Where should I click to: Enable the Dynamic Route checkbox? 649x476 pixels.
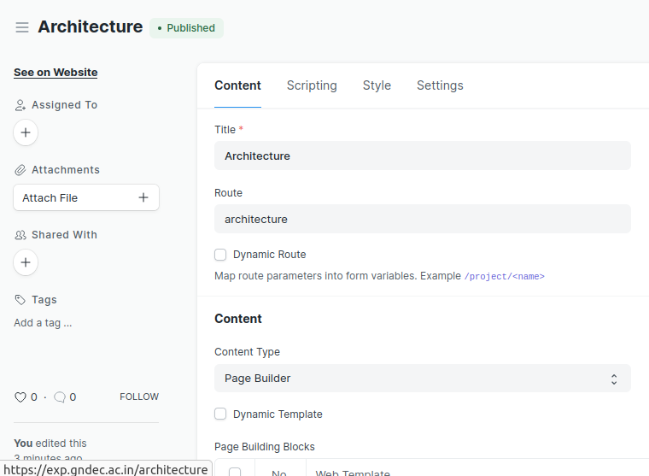click(x=220, y=255)
